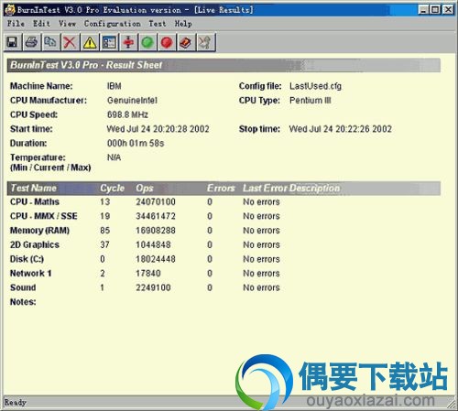Image resolution: width=458 pixels, height=411 pixels.
Task: Click the 'Errors' column header
Action: point(221,188)
